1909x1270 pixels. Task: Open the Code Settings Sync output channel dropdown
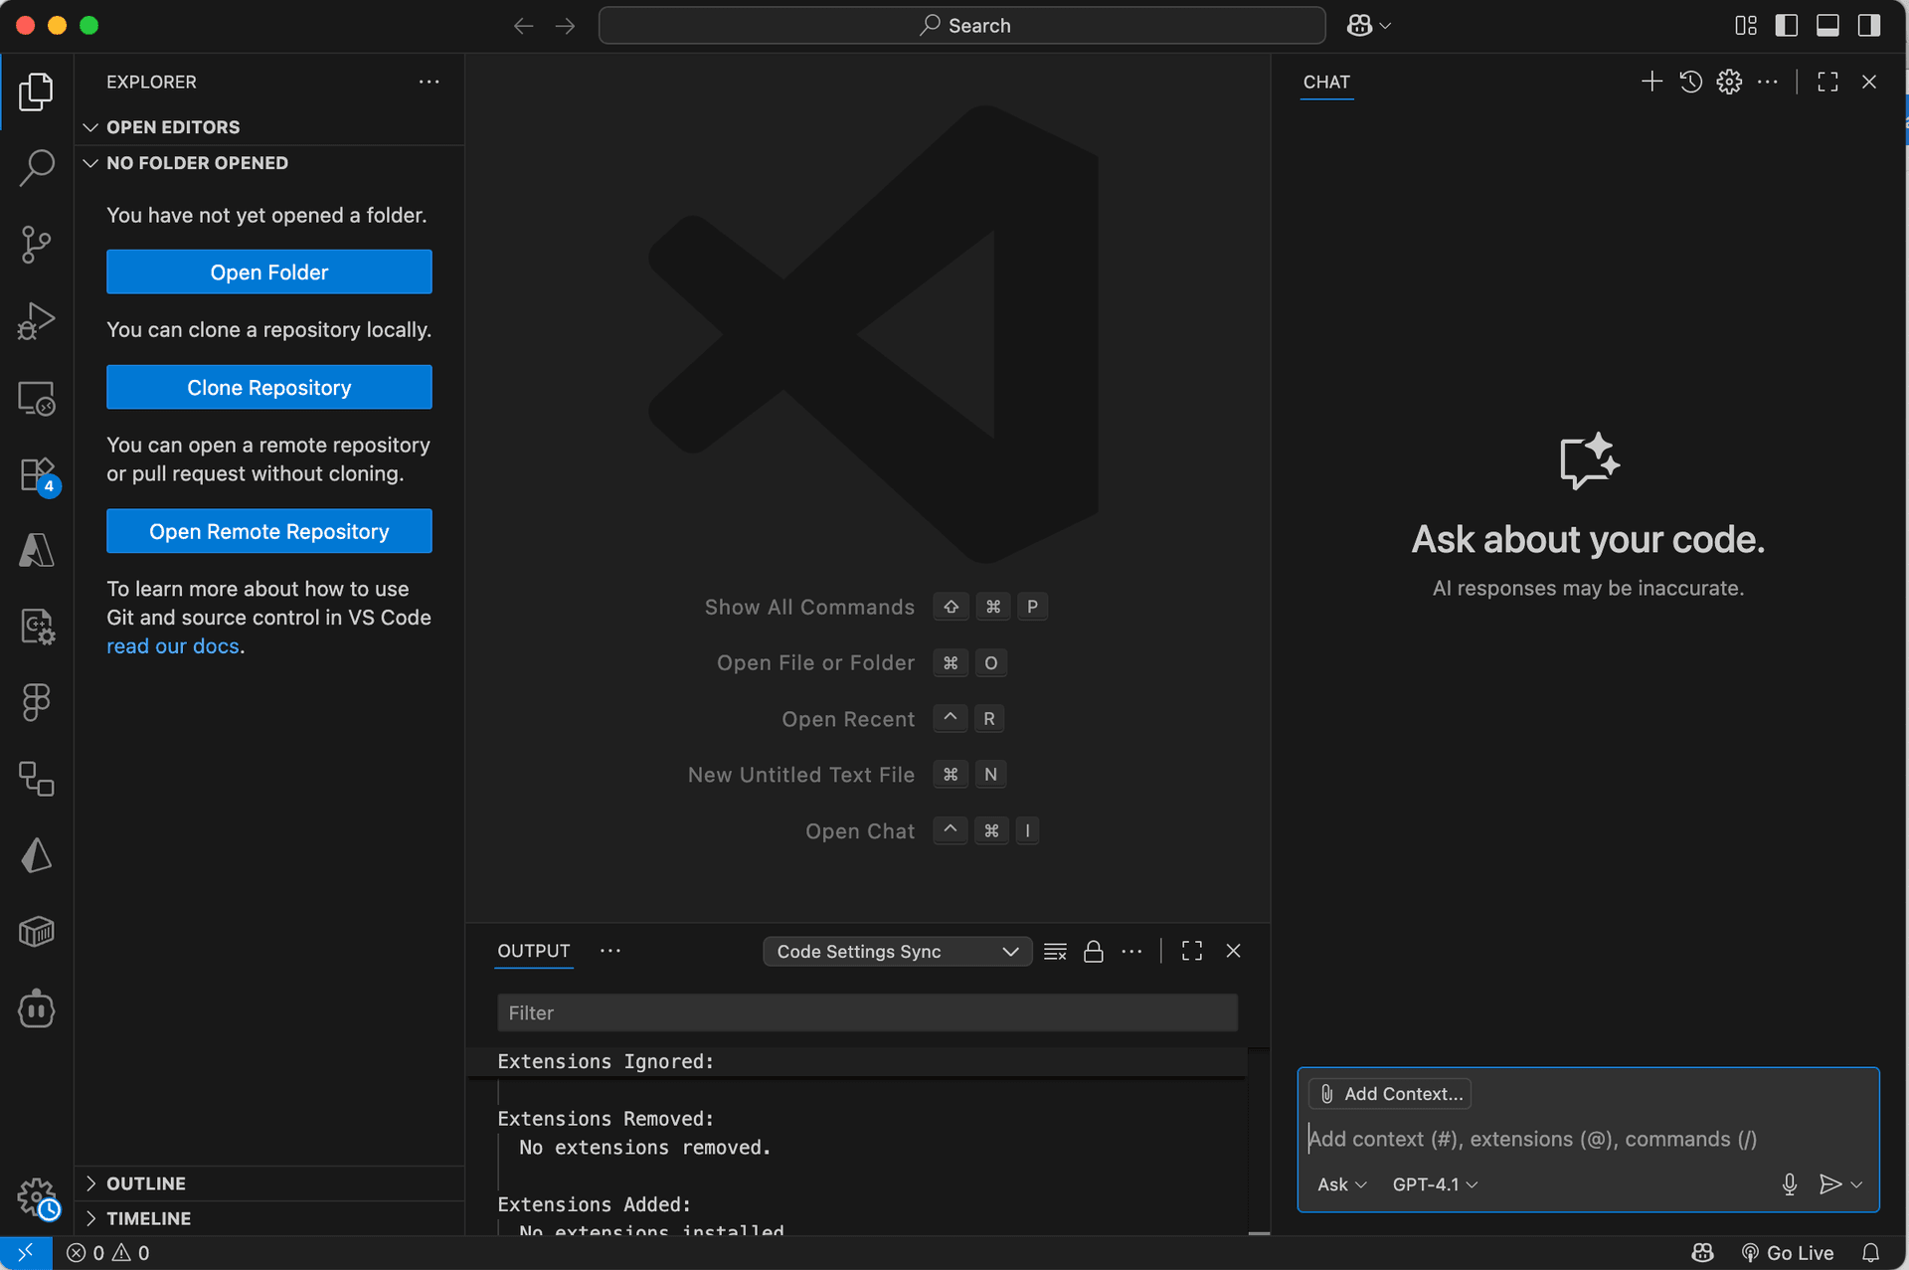[x=896, y=951]
